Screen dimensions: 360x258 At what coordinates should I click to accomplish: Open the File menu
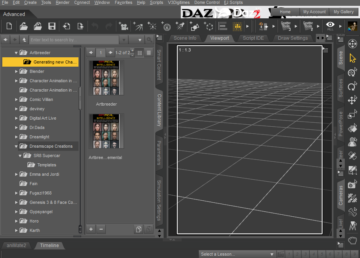[5, 2]
